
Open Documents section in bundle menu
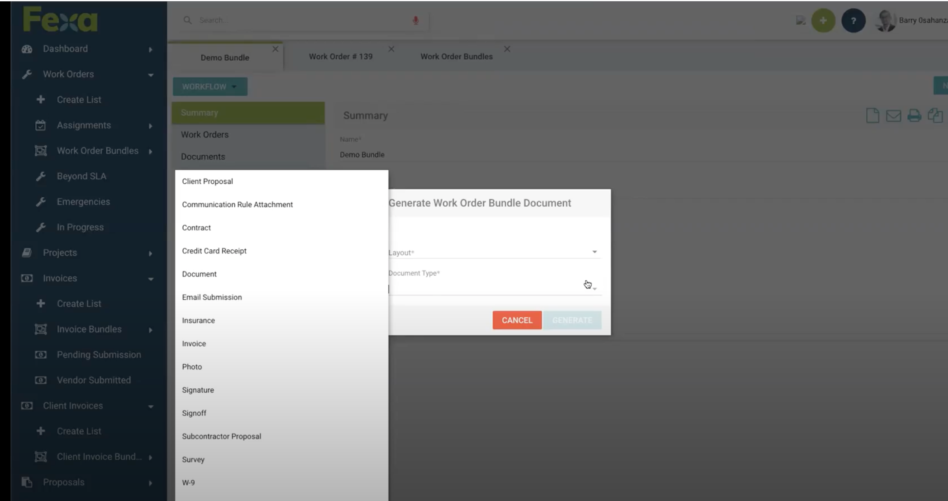pos(203,157)
